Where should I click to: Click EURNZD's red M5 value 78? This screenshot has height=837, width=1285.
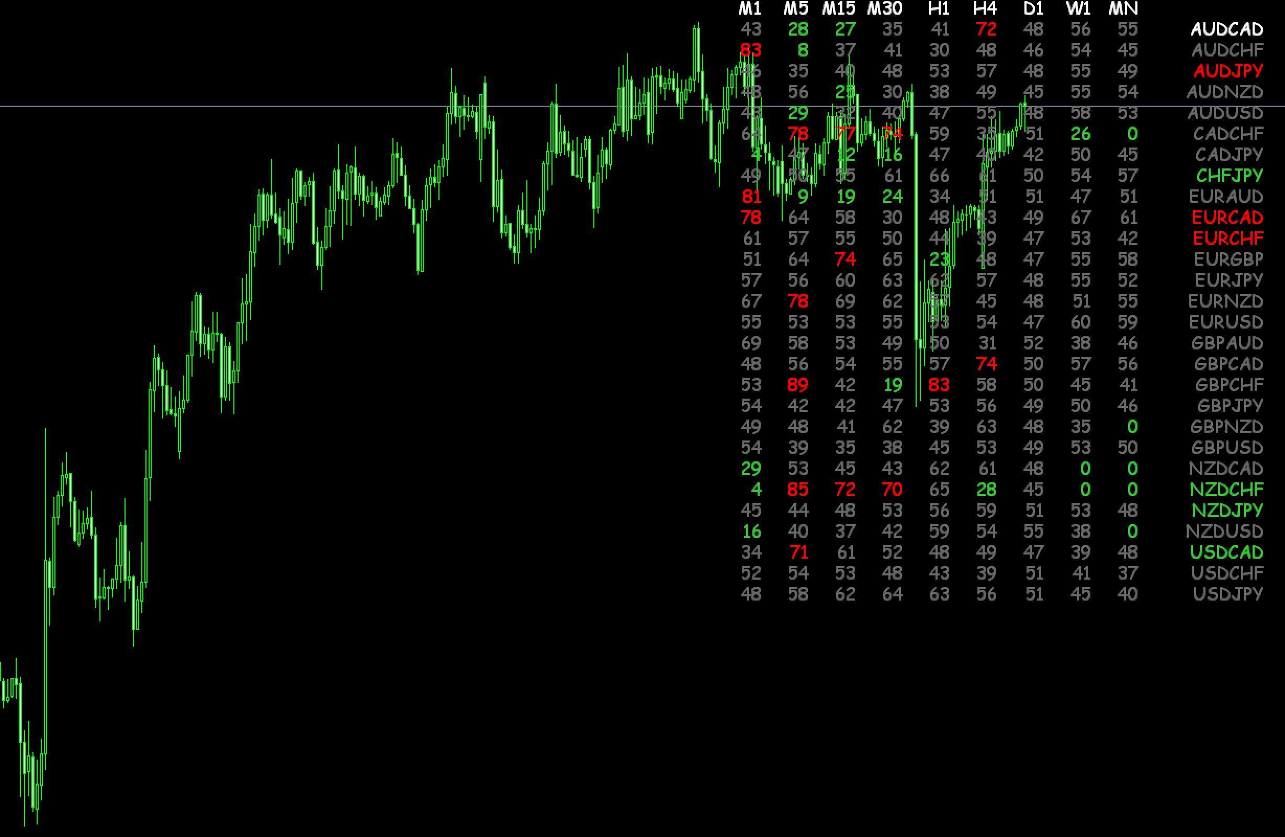click(x=797, y=301)
